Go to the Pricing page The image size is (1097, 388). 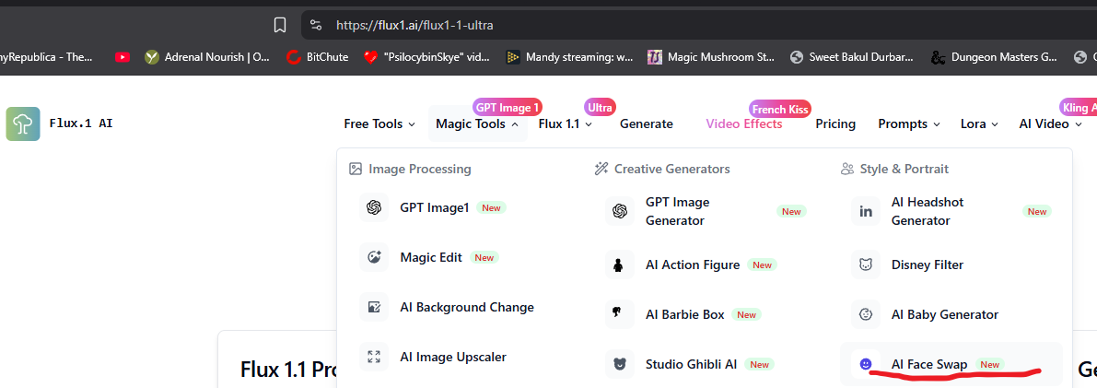[x=835, y=124]
